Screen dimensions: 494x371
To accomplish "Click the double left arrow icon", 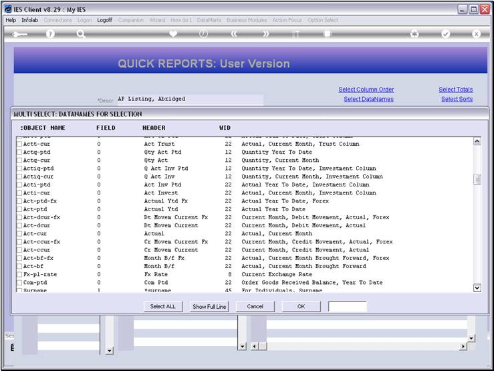I will tap(234, 33).
